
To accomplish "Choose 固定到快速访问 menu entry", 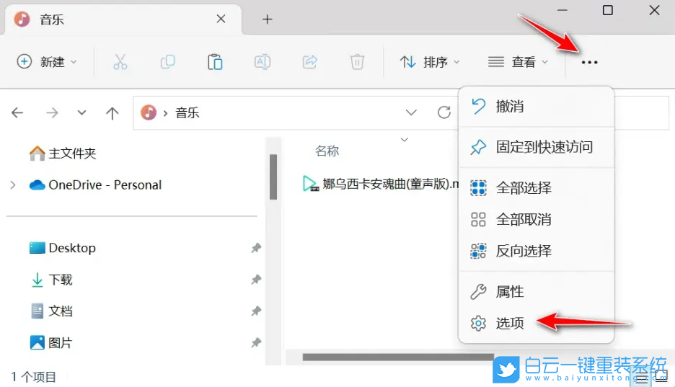I will coord(537,147).
